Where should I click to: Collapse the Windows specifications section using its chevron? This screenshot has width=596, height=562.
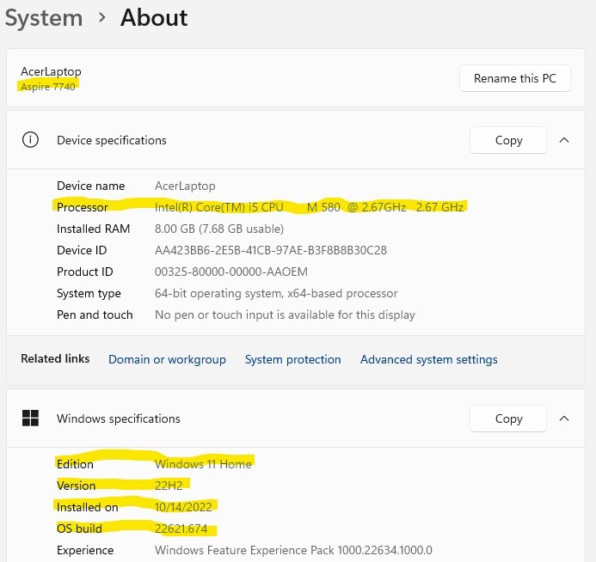pyautogui.click(x=564, y=418)
